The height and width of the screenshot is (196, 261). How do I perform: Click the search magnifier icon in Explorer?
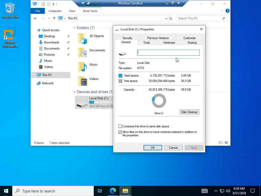[x=224, y=18]
